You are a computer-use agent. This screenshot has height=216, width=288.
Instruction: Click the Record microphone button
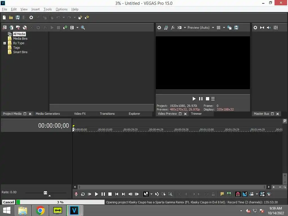pos(76,194)
